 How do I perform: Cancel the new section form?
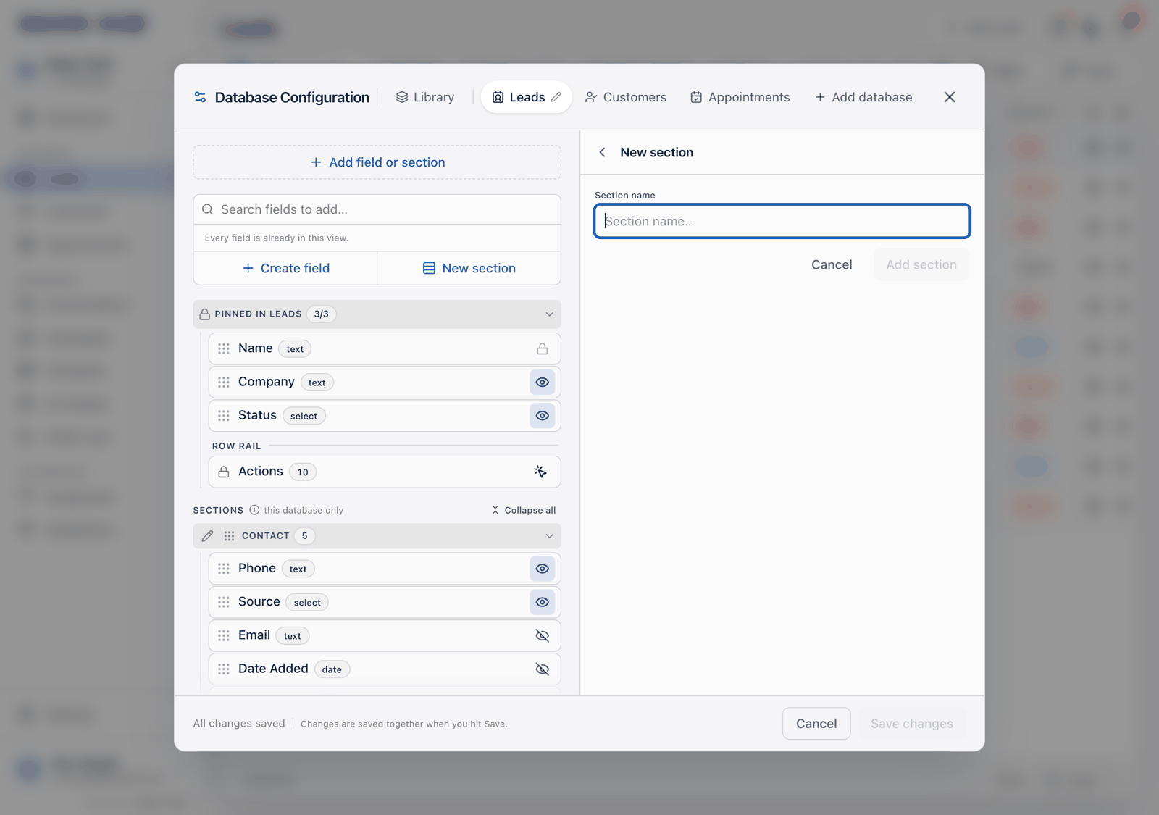click(832, 264)
